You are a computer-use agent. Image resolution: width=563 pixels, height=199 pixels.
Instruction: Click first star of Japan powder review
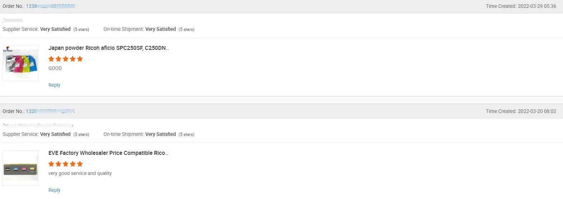point(51,59)
